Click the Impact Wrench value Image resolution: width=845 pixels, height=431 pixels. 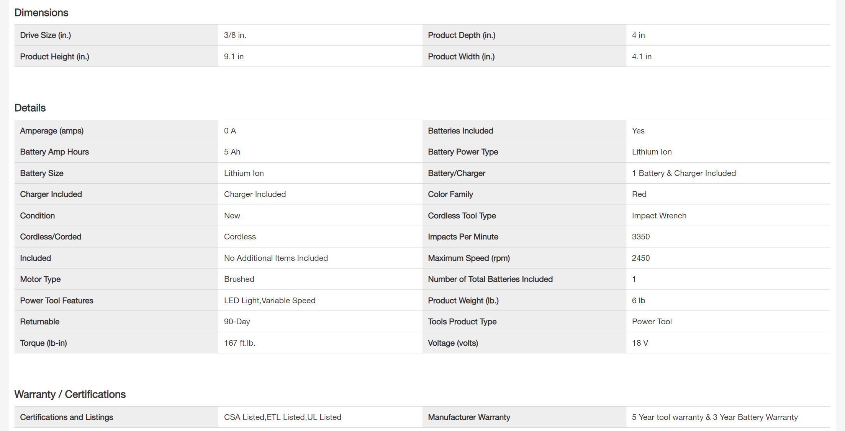point(659,216)
